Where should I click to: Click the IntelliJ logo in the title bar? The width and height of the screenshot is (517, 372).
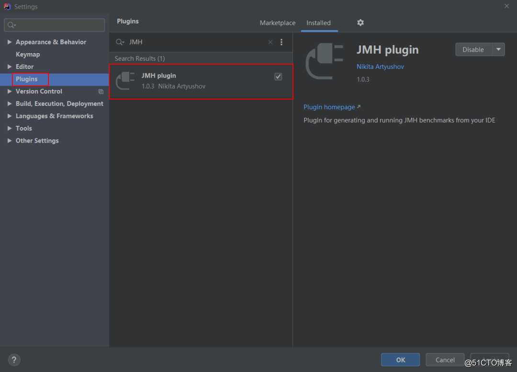coord(7,7)
